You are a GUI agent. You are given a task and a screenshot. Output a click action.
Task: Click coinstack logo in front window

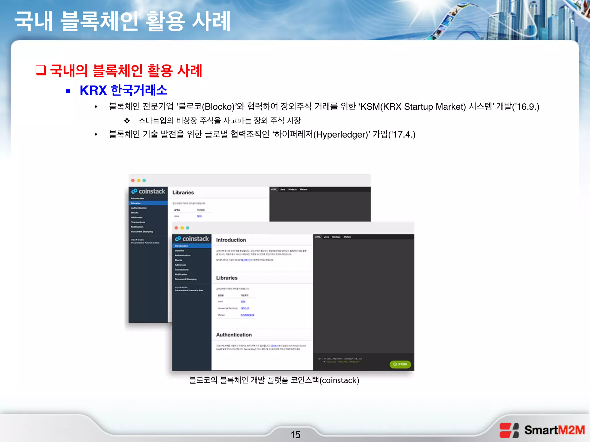(192, 239)
